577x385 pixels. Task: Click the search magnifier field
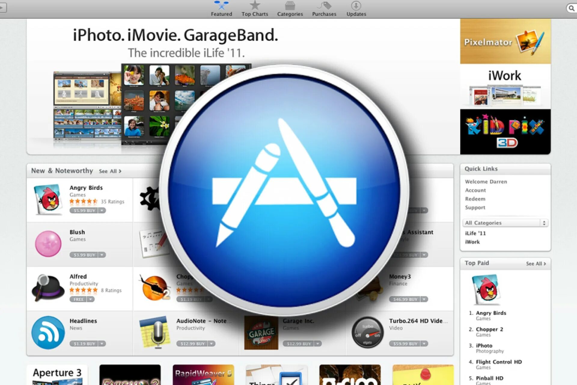[x=571, y=8]
